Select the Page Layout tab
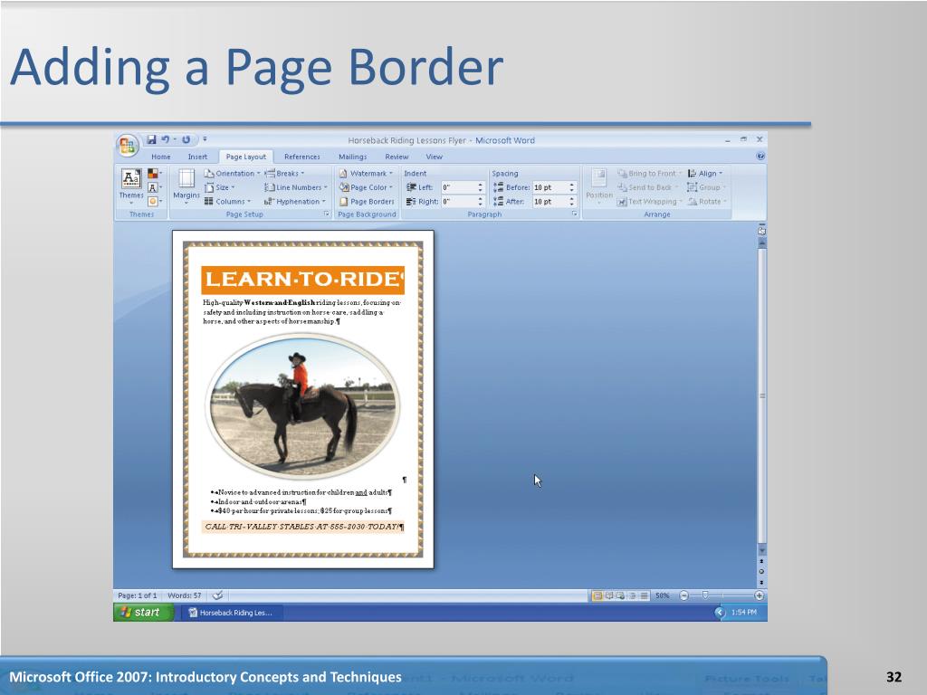Image resolution: width=927 pixels, height=695 pixels. [x=246, y=157]
